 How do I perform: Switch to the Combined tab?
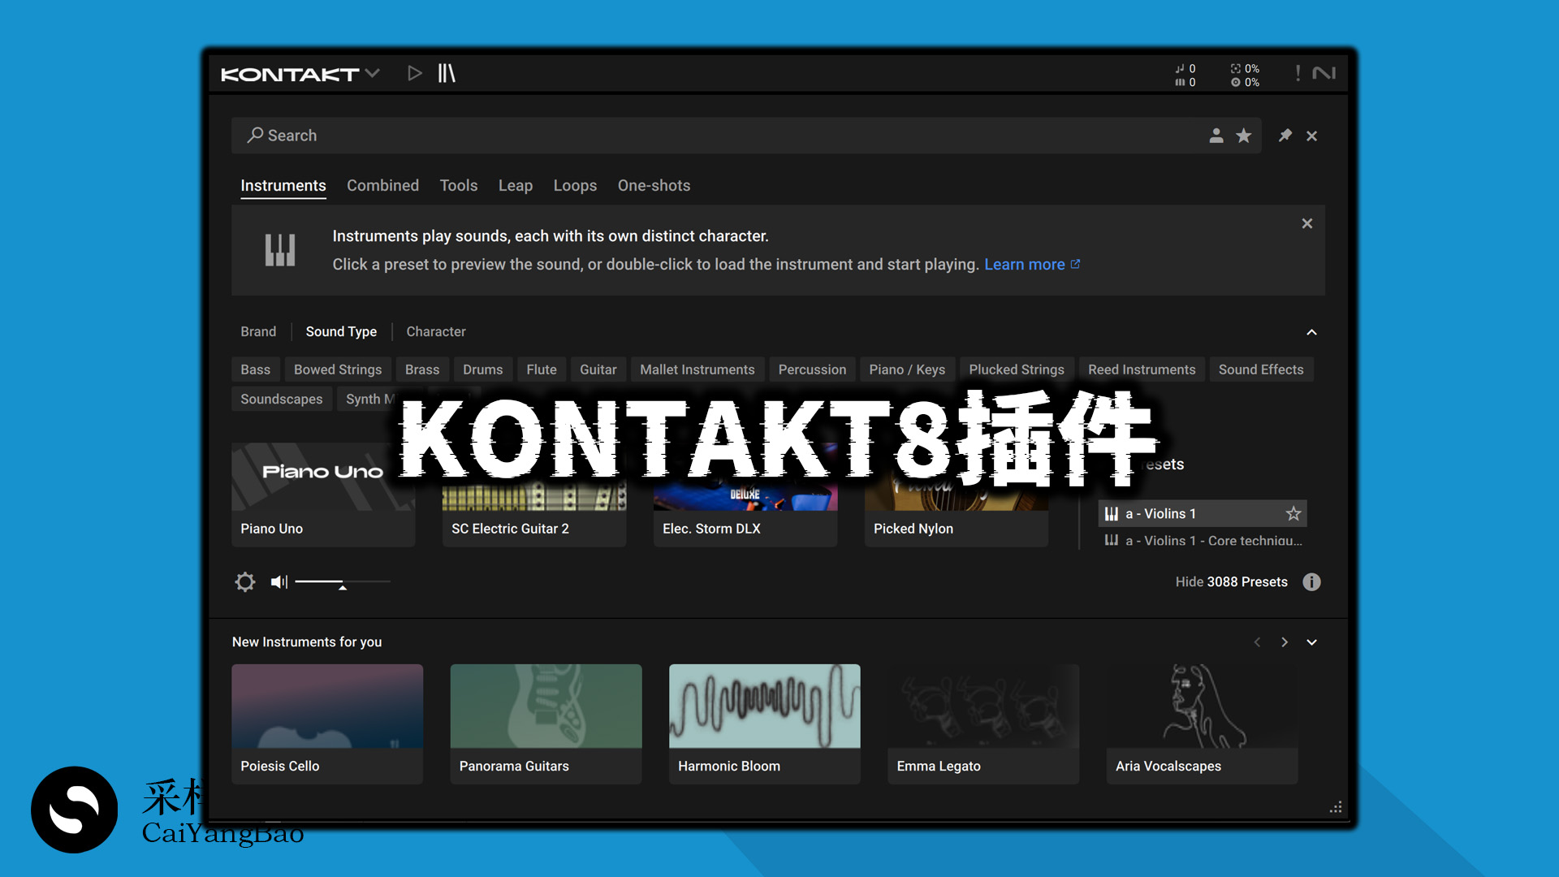coord(382,185)
